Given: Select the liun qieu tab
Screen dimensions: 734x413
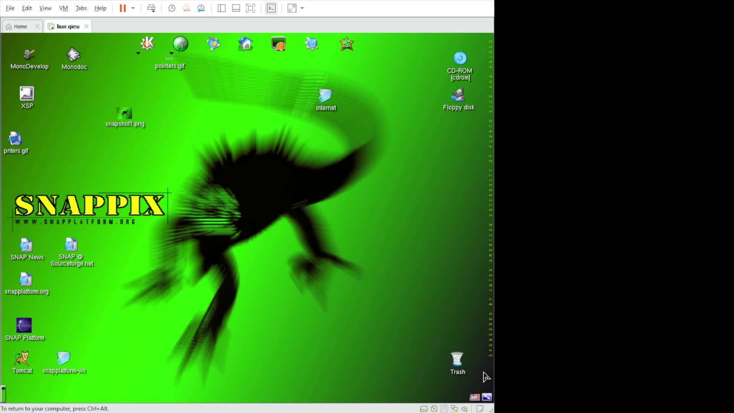Looking at the screenshot, I should click(68, 26).
